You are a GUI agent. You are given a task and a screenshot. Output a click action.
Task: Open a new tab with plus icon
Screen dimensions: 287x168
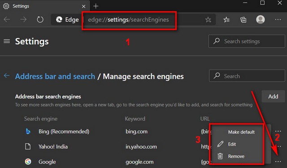tap(96, 6)
